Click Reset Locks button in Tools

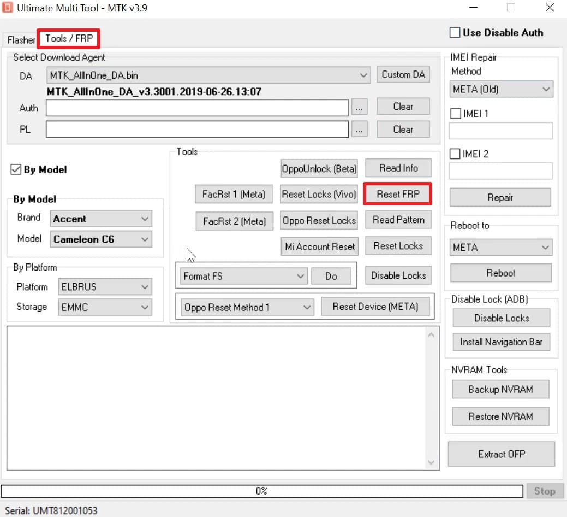pyautogui.click(x=398, y=246)
